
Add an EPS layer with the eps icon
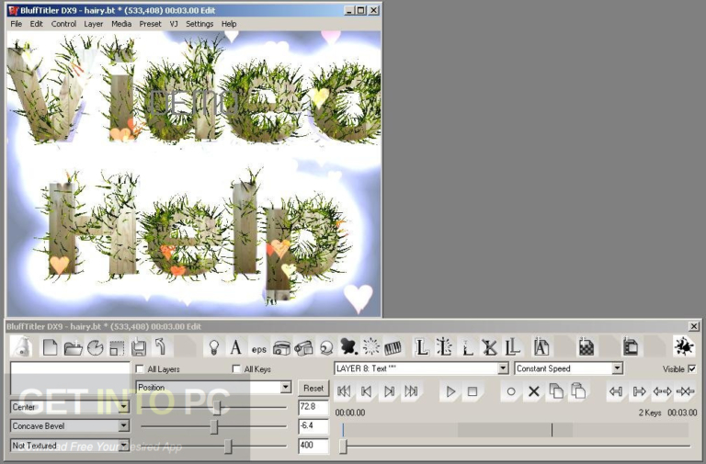point(258,348)
